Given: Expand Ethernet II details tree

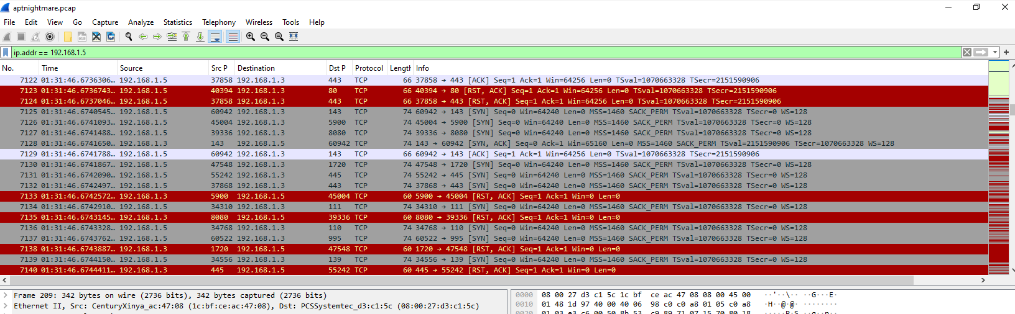Looking at the screenshot, I should pyautogui.click(x=6, y=306).
